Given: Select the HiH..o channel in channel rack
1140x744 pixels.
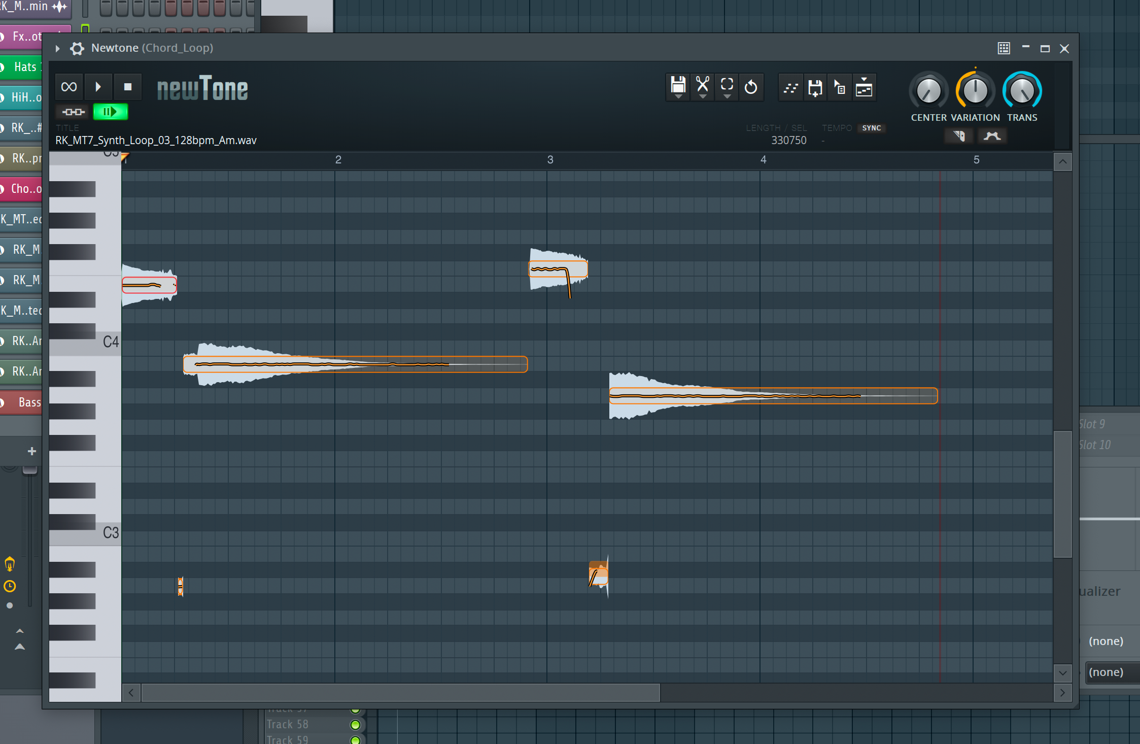Looking at the screenshot, I should [x=21, y=97].
